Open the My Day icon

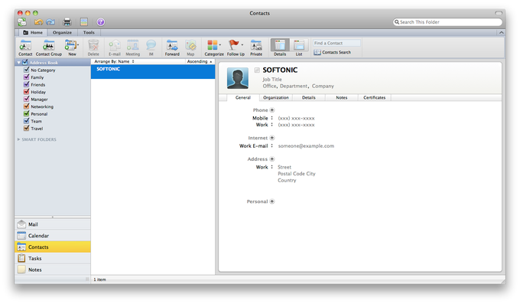84,22
